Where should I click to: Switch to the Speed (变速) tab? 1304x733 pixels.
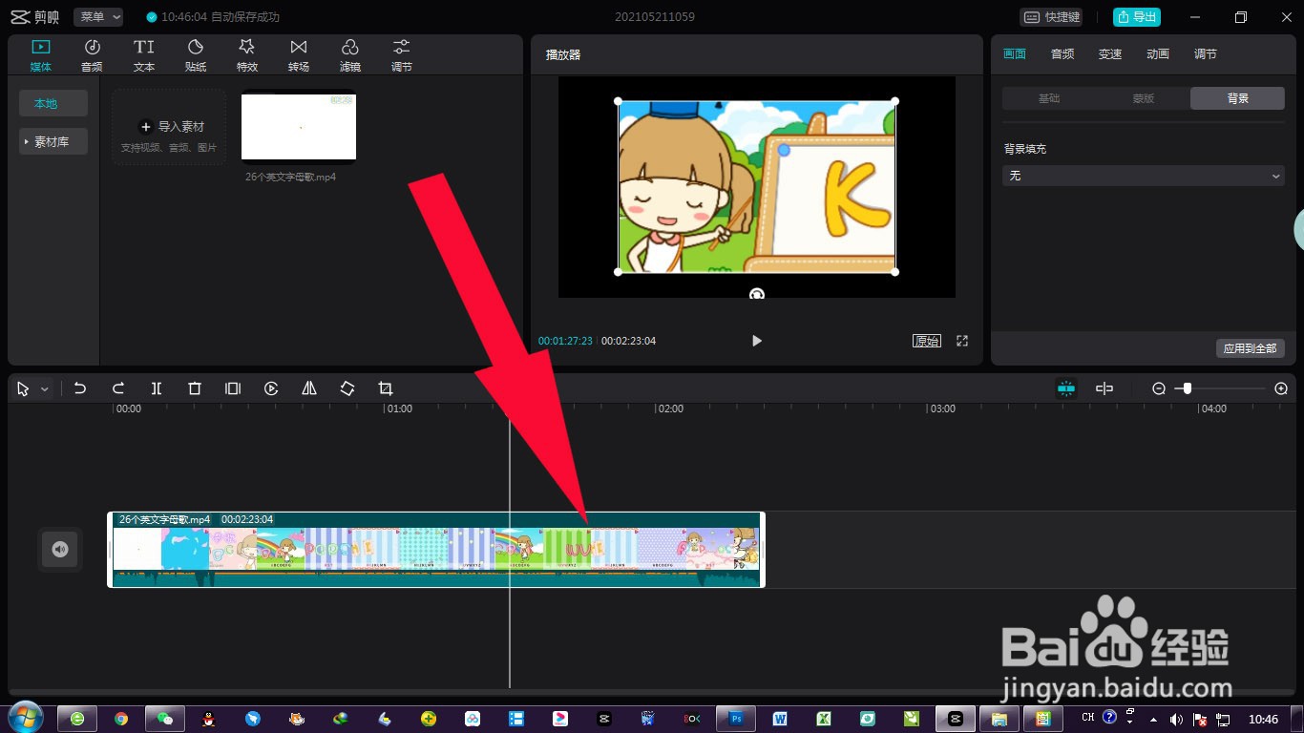coord(1110,54)
